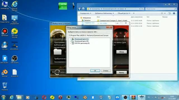Sort by the Размер column header

165,17
